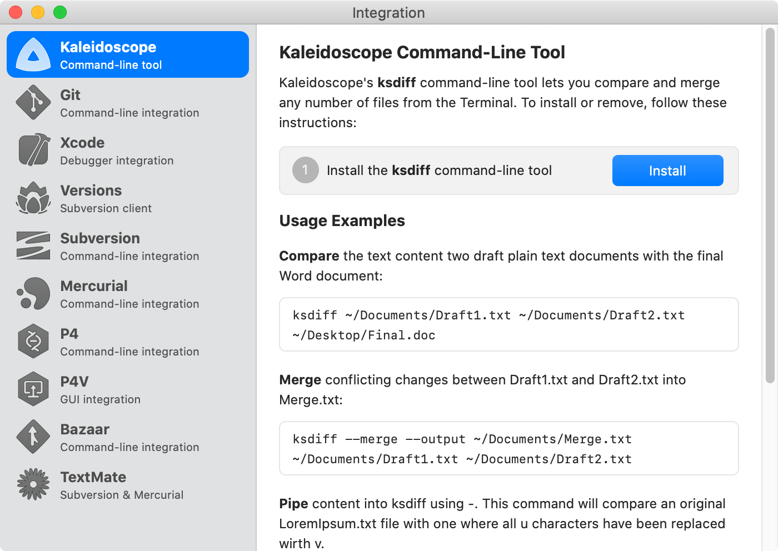
Task: Click the Git diamond icon
Action: [x=33, y=103]
